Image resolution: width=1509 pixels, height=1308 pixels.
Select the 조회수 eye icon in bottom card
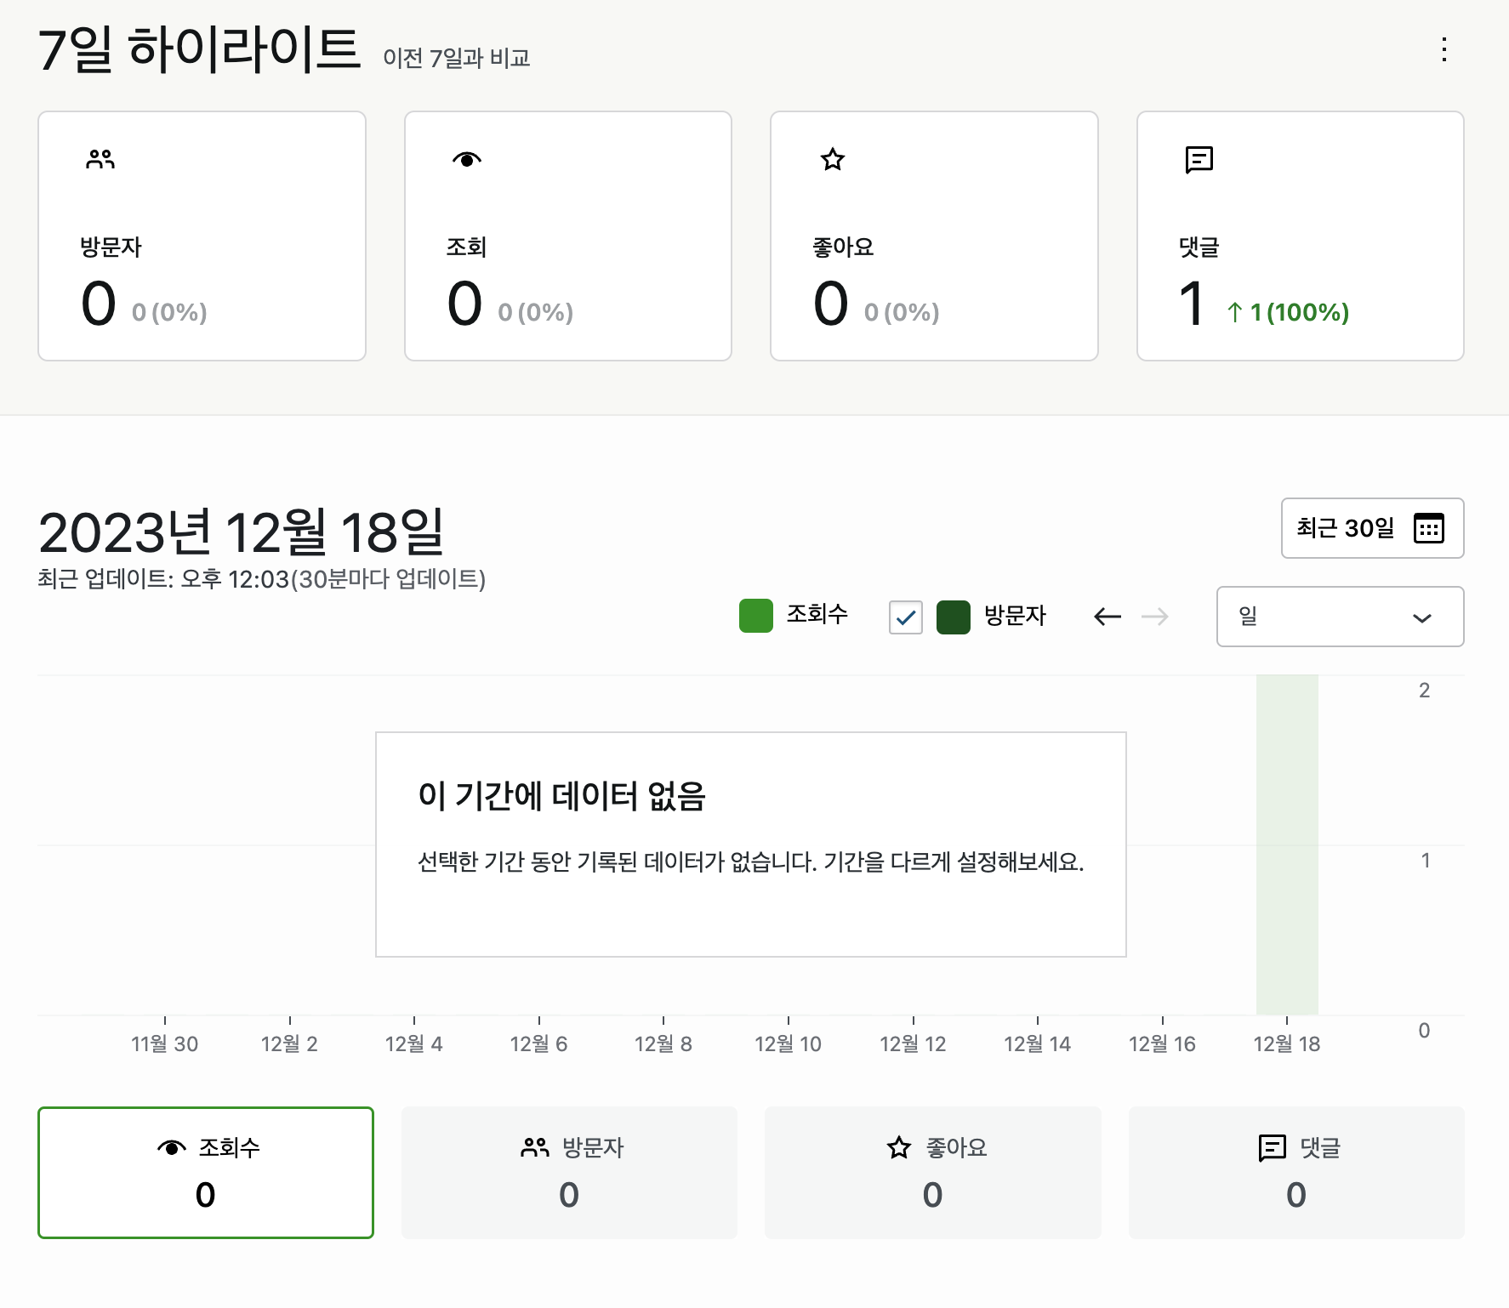pyautogui.click(x=171, y=1146)
